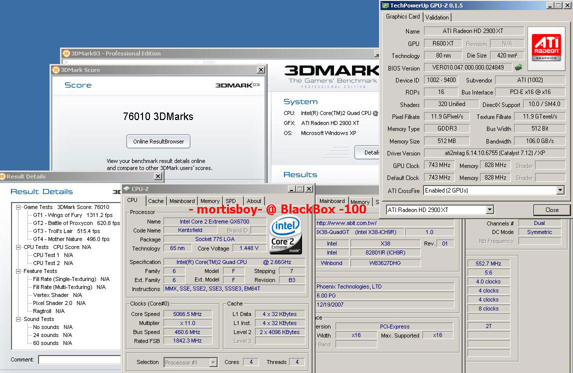
Task: Select Fill Rate (Multi-Texturing) row
Action: click(69, 287)
